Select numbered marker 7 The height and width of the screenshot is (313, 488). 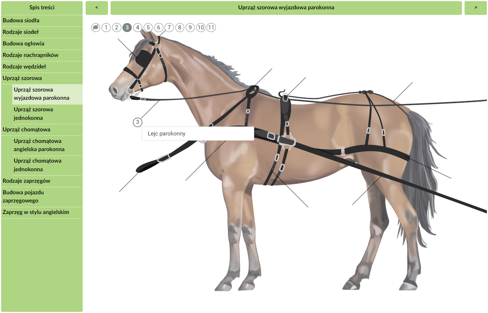click(169, 28)
